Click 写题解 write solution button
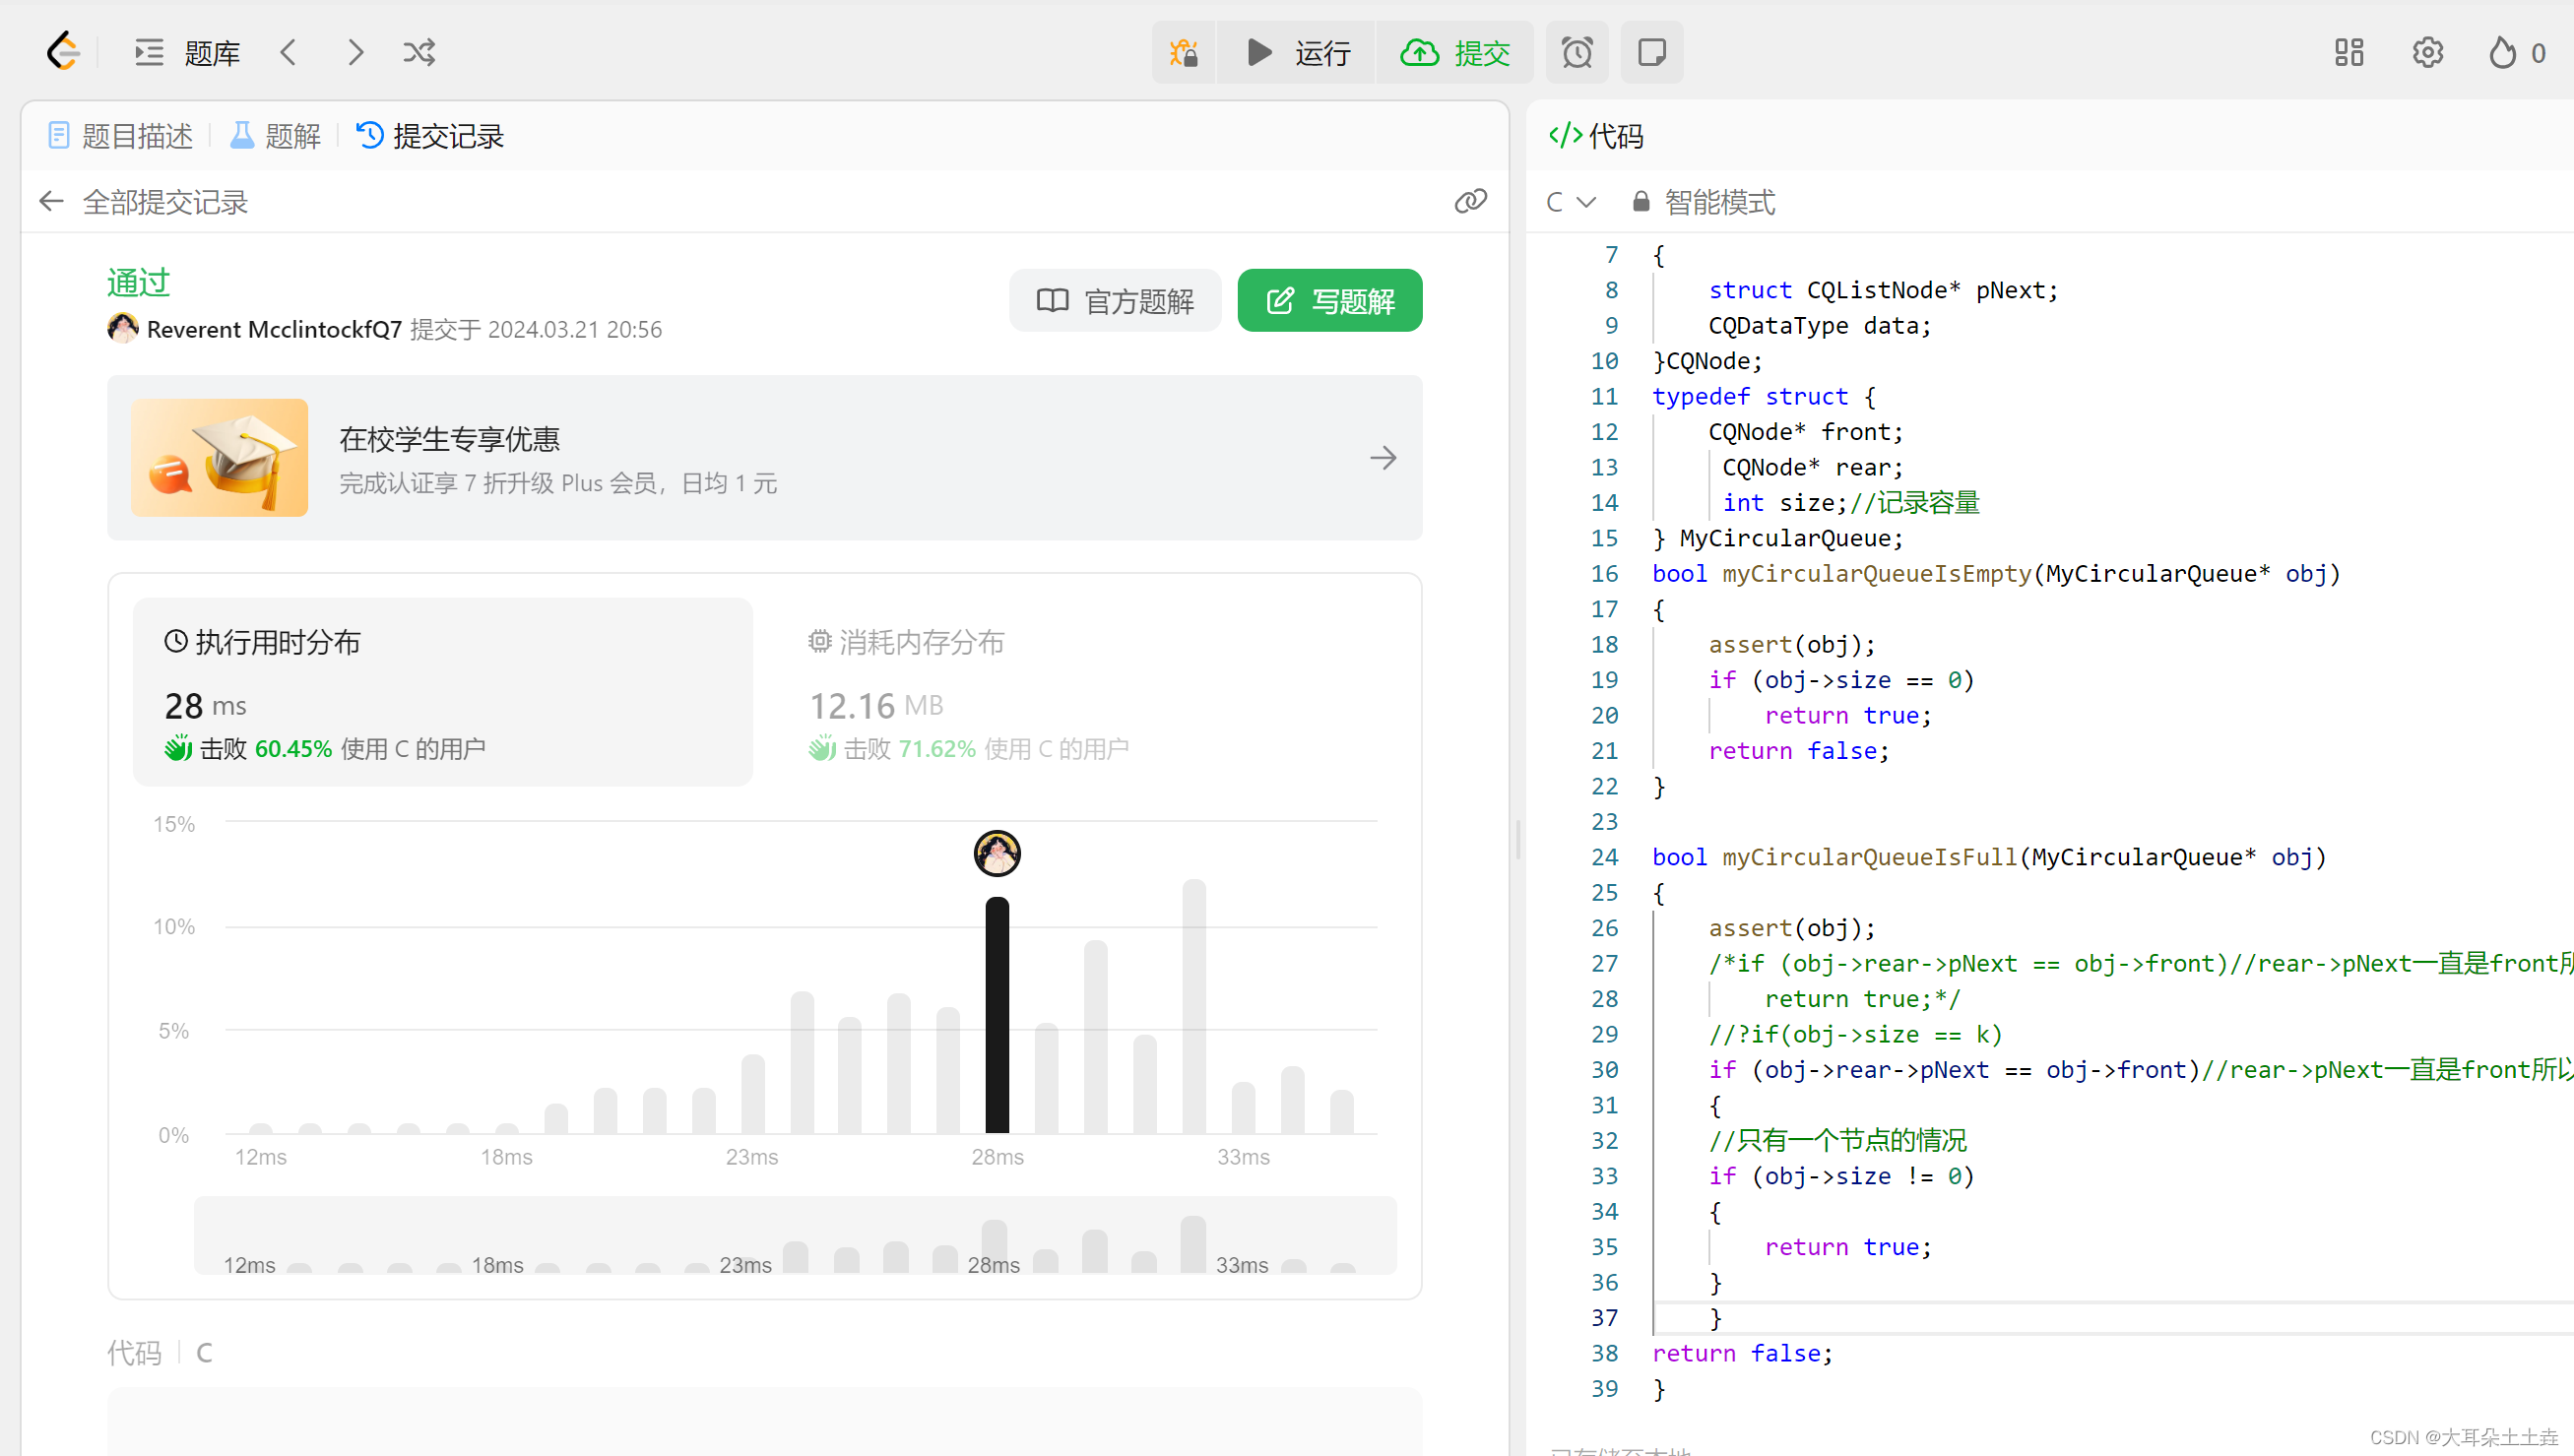Screen dimensions: 2574x1456 tap(1329, 300)
